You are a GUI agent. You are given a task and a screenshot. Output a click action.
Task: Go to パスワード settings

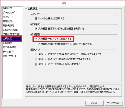pyautogui.click(x=8, y=17)
